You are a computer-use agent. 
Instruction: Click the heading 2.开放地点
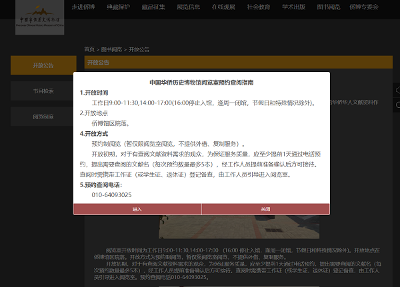[94, 113]
